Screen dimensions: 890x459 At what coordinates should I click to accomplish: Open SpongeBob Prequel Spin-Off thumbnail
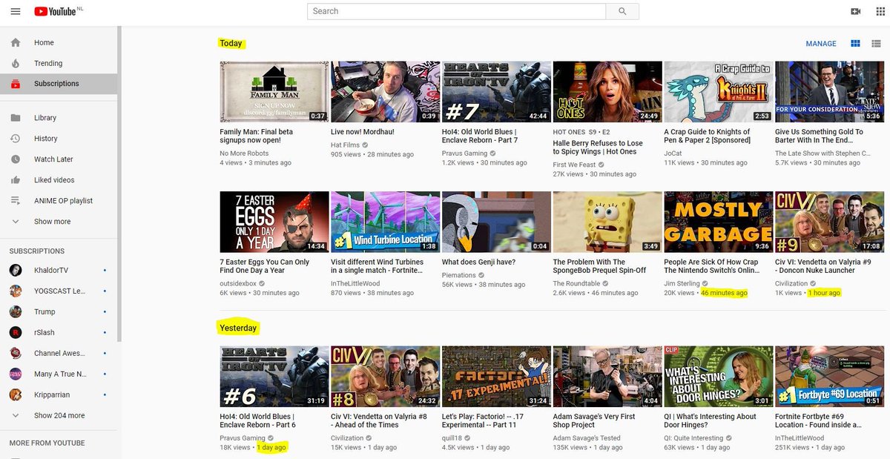tap(607, 222)
